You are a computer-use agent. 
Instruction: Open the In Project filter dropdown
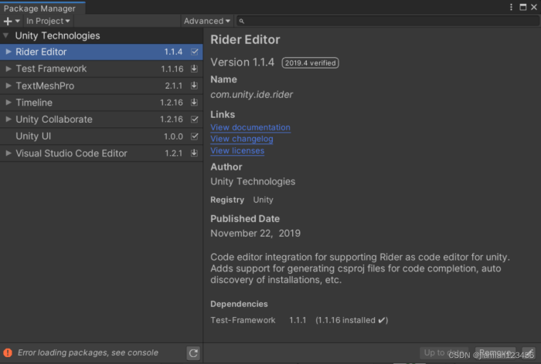[x=48, y=21]
